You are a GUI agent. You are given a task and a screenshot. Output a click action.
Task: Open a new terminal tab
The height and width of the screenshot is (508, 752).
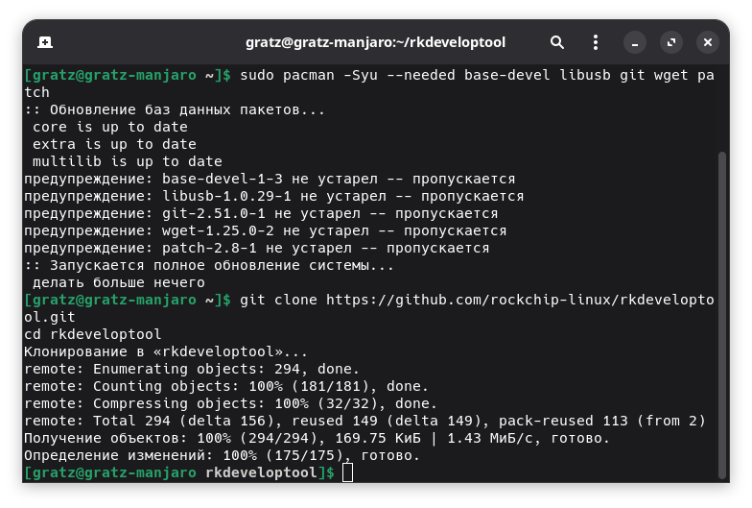pyautogui.click(x=44, y=42)
